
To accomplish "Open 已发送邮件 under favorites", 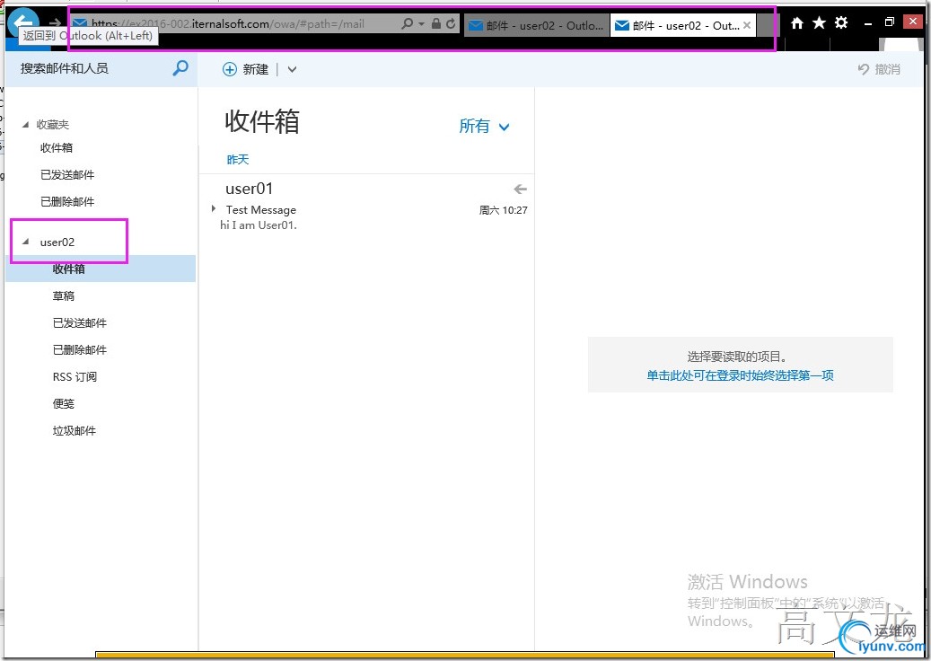I will coord(67,174).
